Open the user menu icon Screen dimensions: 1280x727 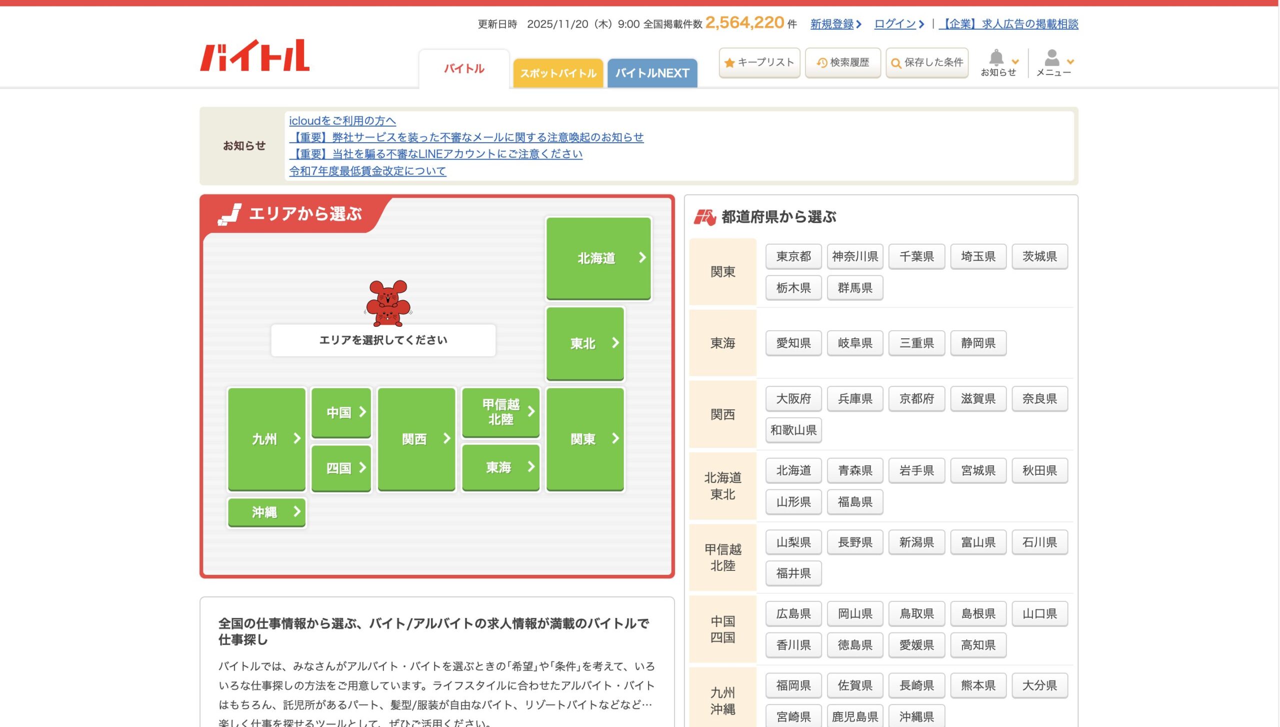(x=1051, y=58)
